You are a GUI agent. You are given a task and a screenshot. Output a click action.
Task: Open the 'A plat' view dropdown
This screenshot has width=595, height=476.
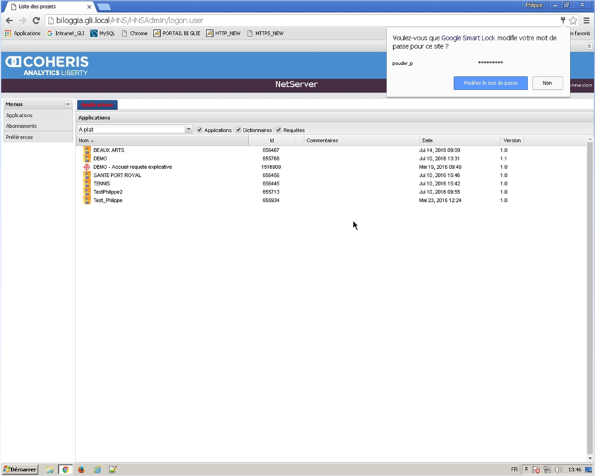(189, 129)
